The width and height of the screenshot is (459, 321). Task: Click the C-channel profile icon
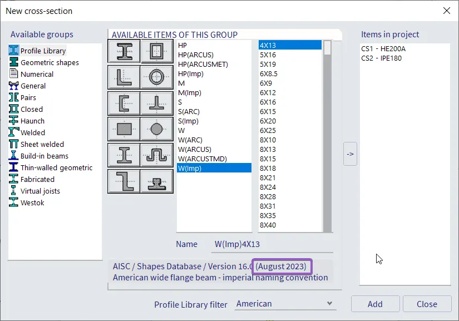click(124, 103)
